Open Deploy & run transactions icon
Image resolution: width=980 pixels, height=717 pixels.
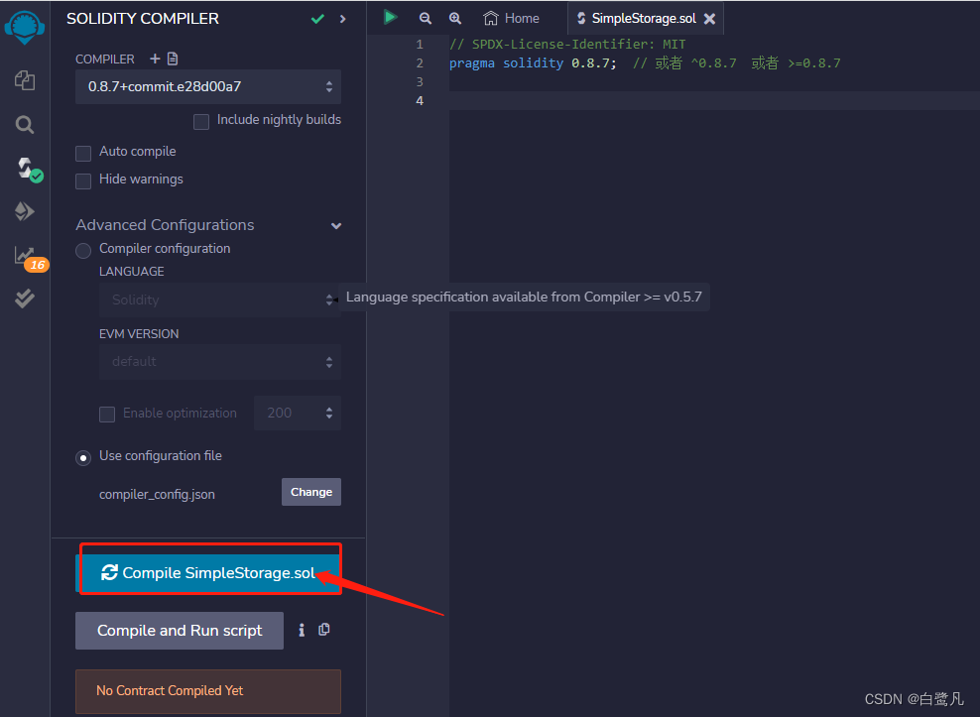tap(25, 211)
